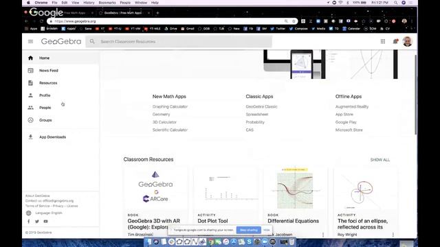The width and height of the screenshot is (440, 247).
Task: Click the Apple menu icon
Action: [28, 3]
